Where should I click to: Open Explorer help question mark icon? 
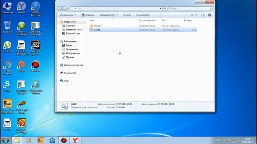point(210,15)
